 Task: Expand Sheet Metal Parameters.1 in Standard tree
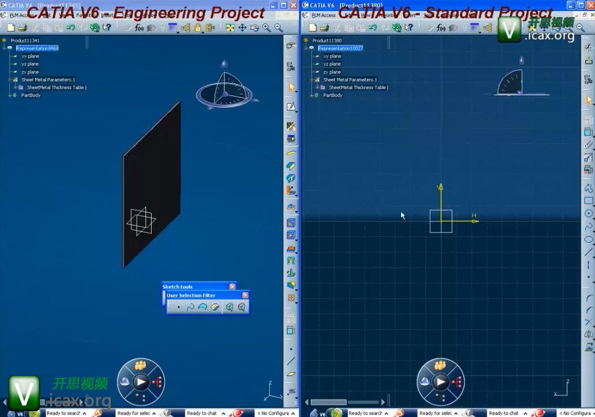[311, 80]
